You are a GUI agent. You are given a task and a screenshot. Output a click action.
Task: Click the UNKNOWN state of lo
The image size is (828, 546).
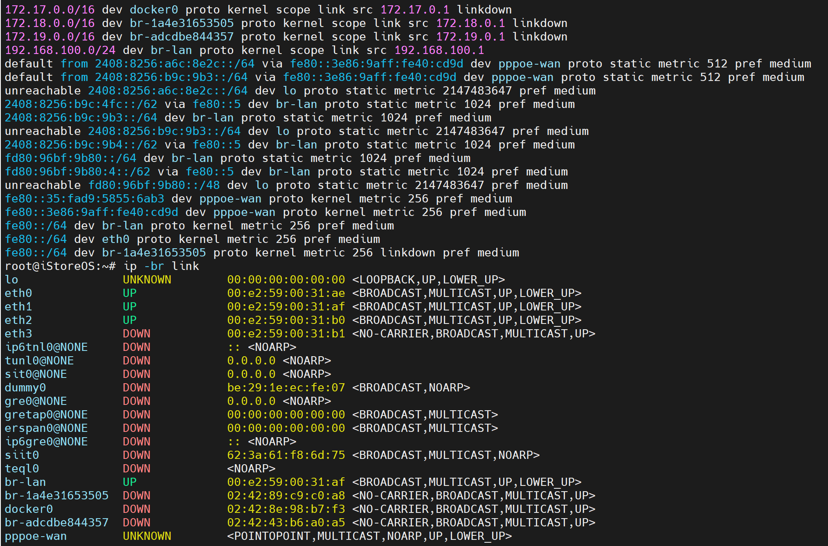(147, 279)
